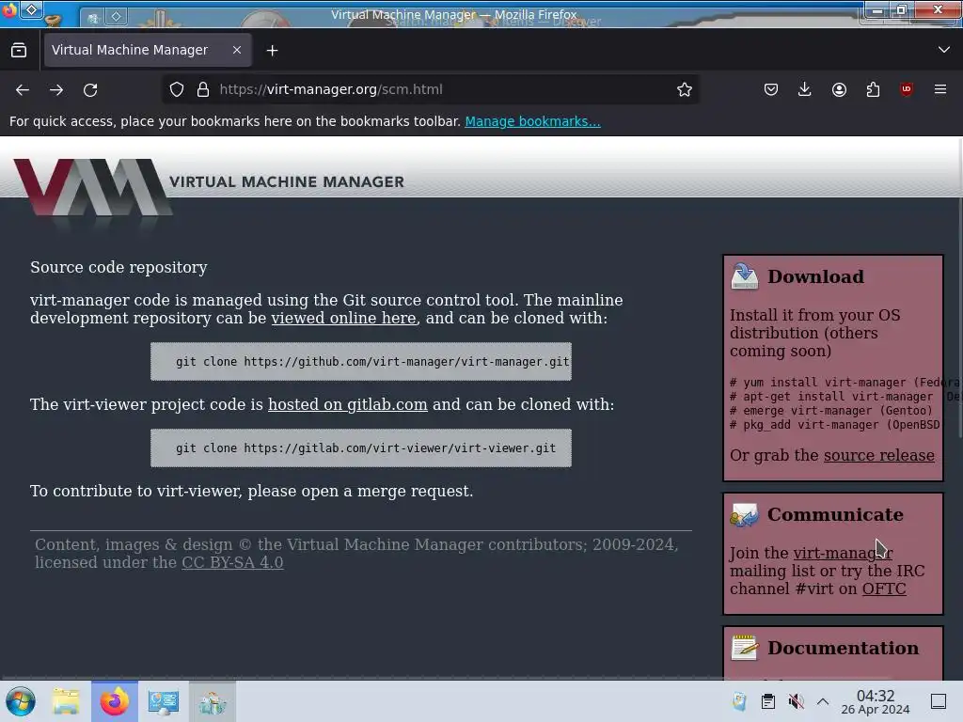Image resolution: width=963 pixels, height=722 pixels.
Task: Click the Firefox taskbar icon
Action: (x=115, y=701)
